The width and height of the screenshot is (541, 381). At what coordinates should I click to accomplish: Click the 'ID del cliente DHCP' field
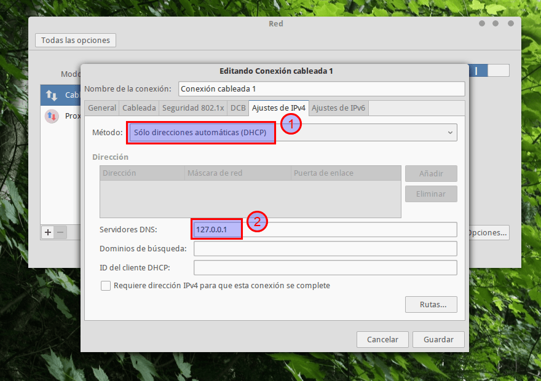tap(325, 267)
